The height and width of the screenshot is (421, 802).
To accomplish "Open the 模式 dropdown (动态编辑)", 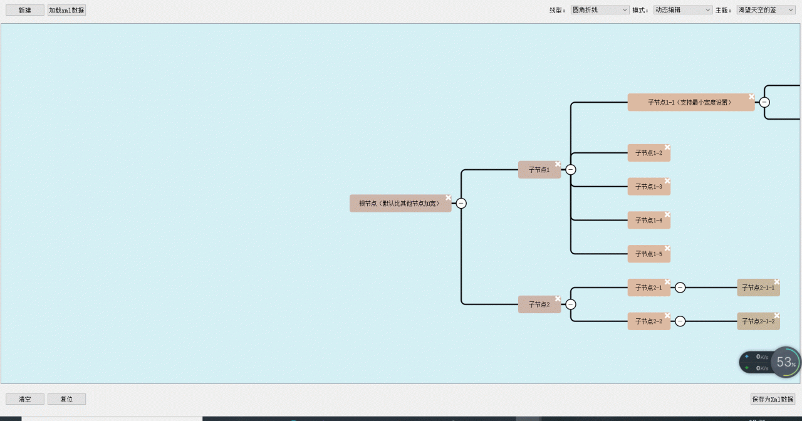I will (x=682, y=10).
